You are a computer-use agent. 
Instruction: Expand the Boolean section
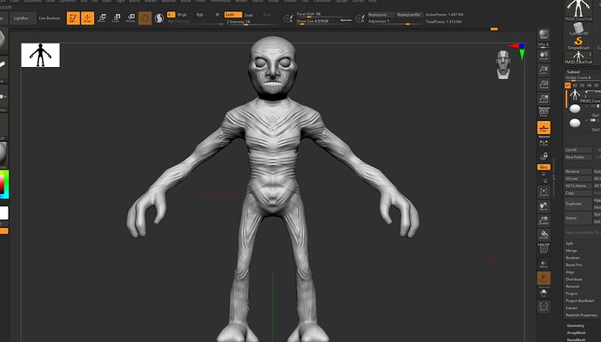pyautogui.click(x=572, y=258)
